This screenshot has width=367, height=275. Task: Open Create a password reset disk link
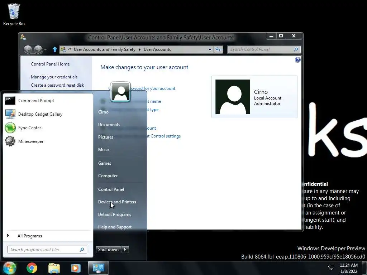pos(57,85)
